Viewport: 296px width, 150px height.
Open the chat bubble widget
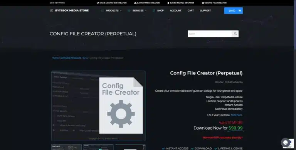pos(286,143)
